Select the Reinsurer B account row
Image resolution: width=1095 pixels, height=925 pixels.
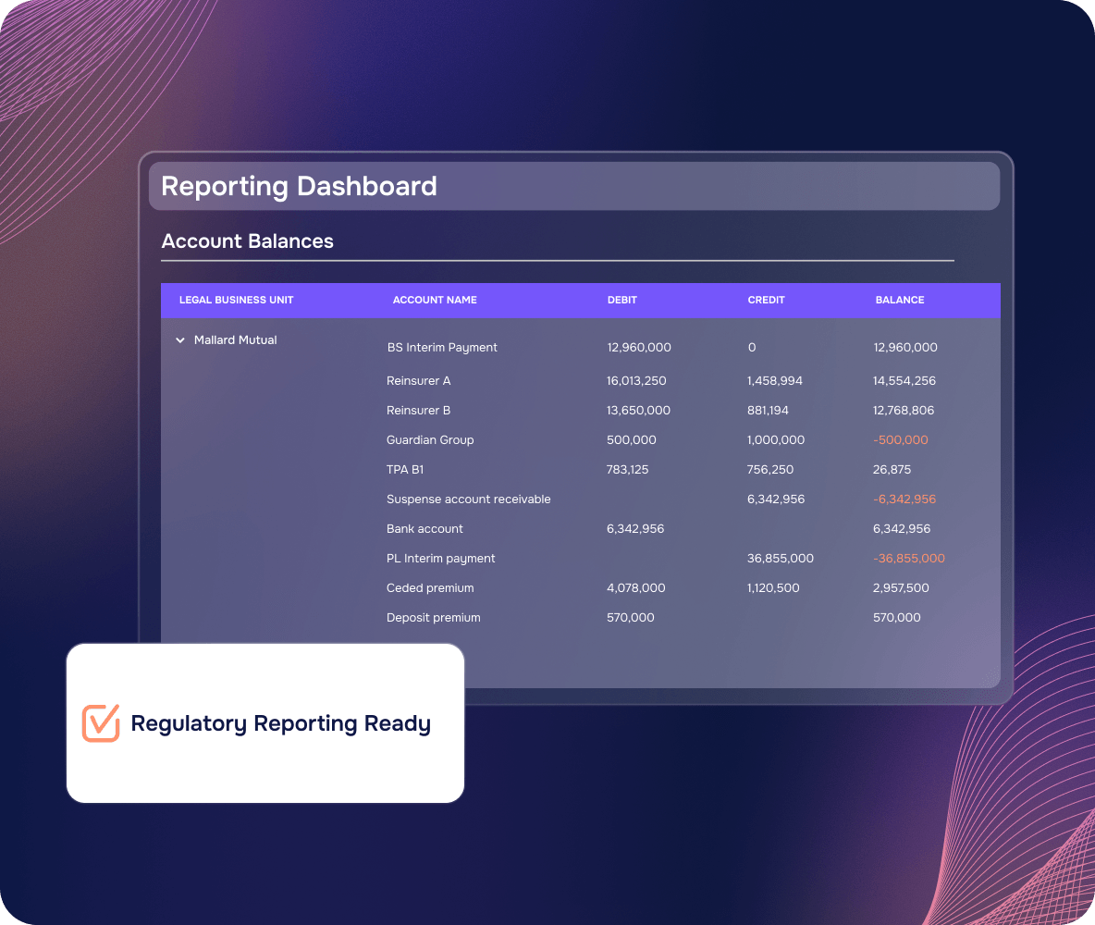click(418, 411)
